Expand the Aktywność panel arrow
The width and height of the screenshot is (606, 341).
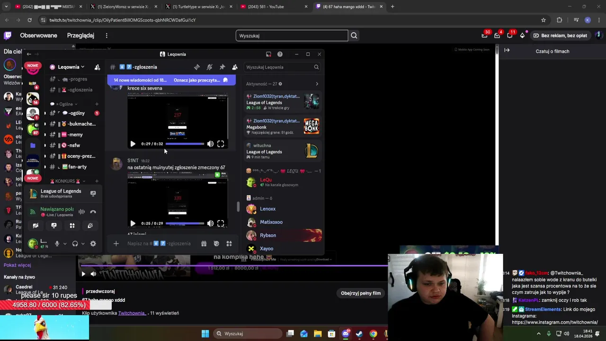(317, 84)
